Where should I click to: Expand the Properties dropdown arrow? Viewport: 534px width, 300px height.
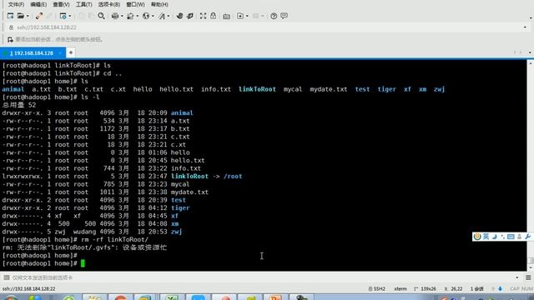tap(70, 16)
